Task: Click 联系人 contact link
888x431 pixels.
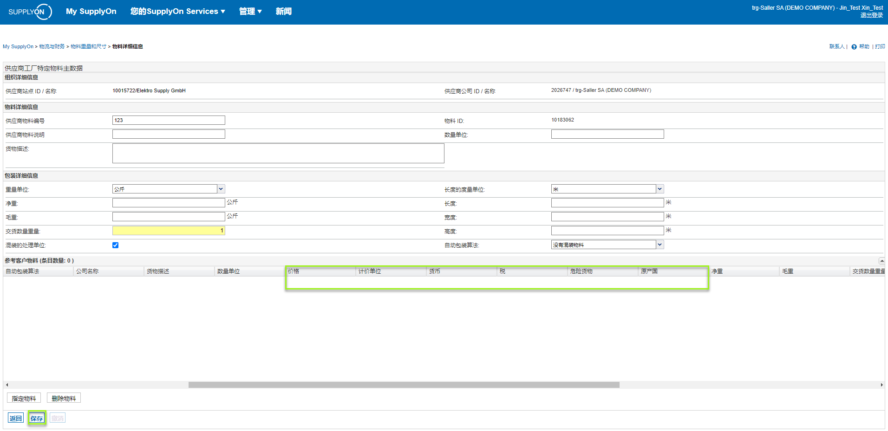Action: point(837,46)
